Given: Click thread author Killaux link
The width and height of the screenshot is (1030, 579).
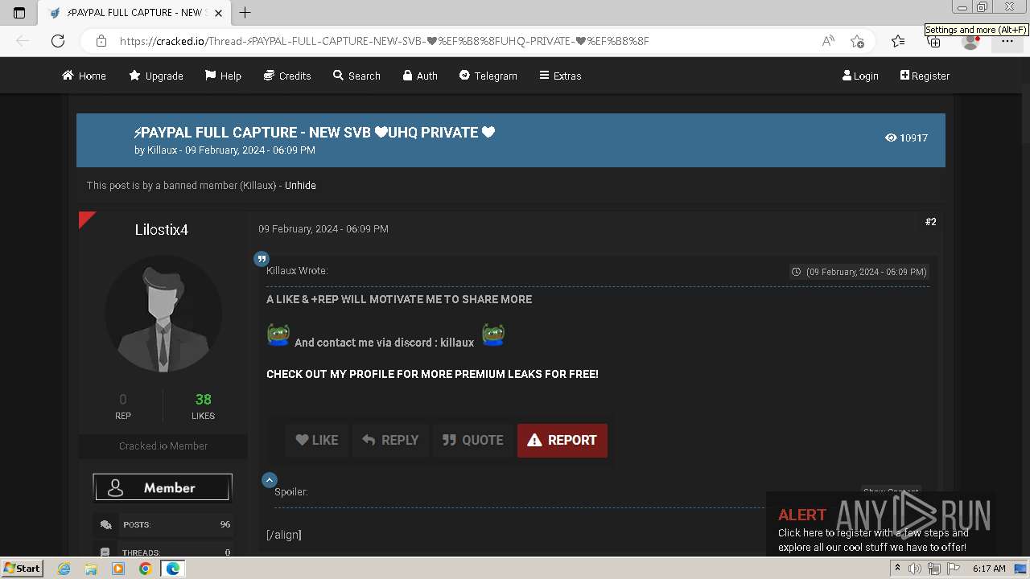Looking at the screenshot, I should pos(162,150).
